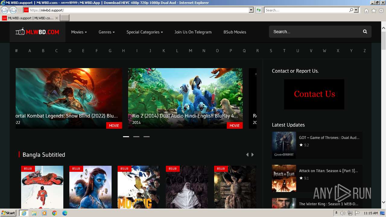
Task: Click the Start button
Action: (x=8, y=213)
